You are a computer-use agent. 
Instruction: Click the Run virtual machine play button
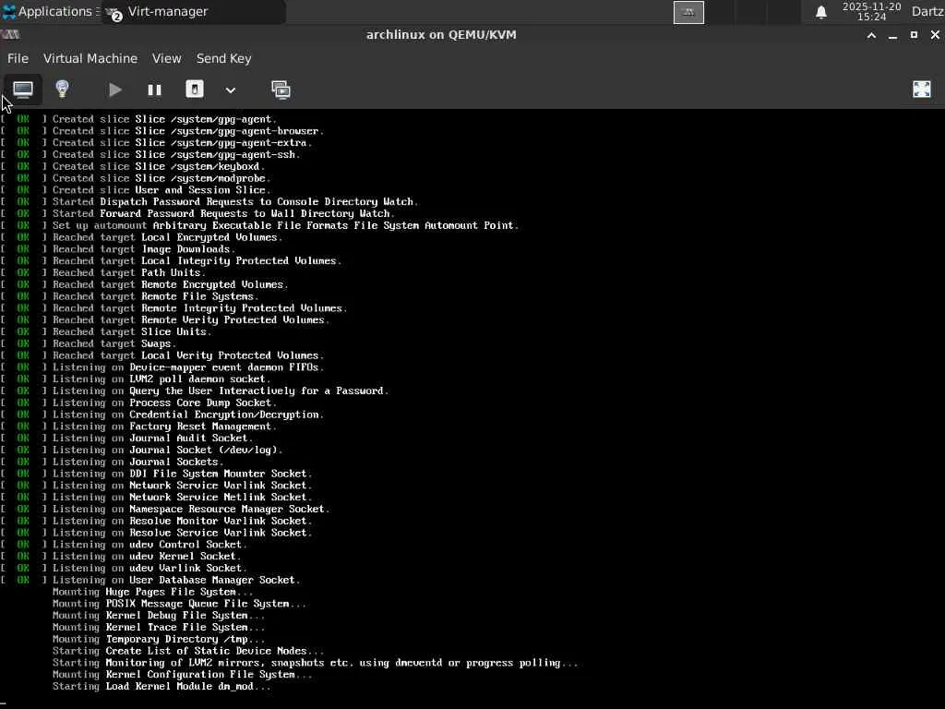114,90
